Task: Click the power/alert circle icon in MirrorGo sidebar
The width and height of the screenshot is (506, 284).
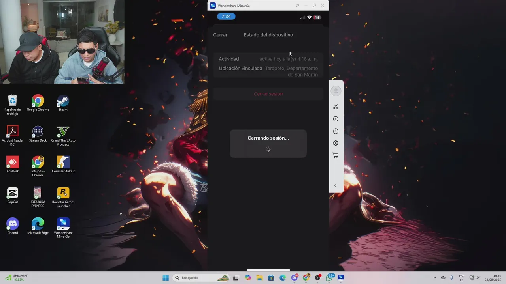Action: 336,131
